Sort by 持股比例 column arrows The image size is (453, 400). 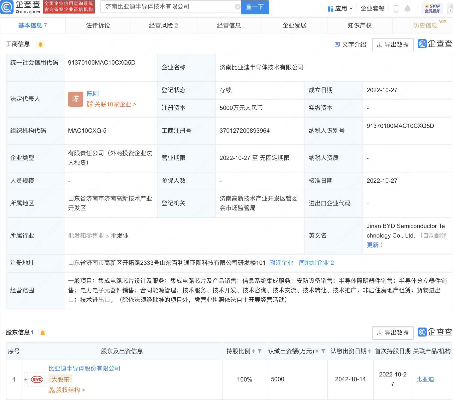tap(253, 351)
